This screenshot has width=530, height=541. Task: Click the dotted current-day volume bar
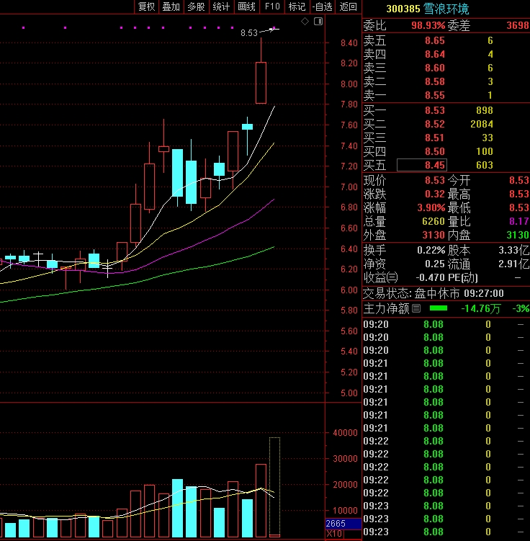pyautogui.click(x=274, y=487)
